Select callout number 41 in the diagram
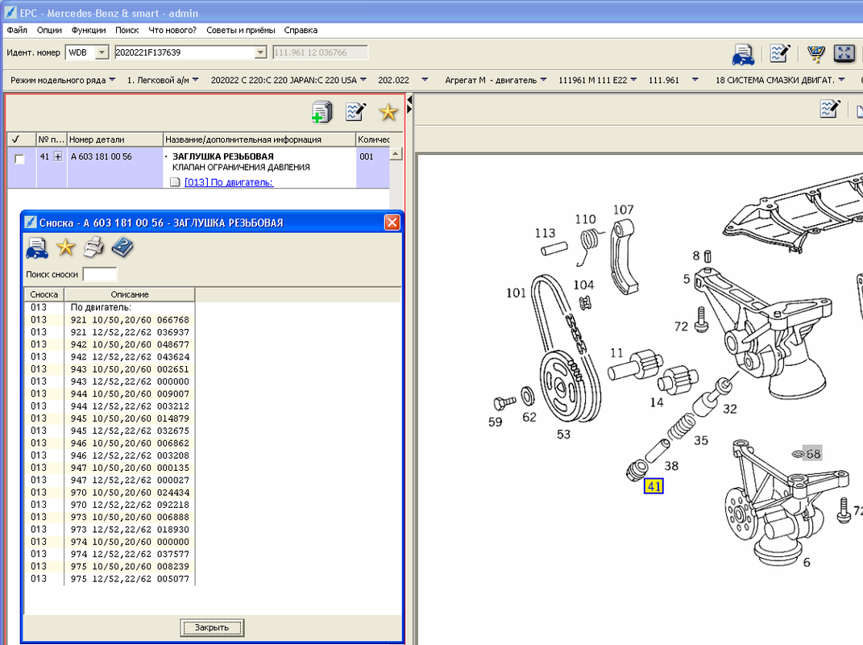This screenshot has width=863, height=645. click(653, 486)
